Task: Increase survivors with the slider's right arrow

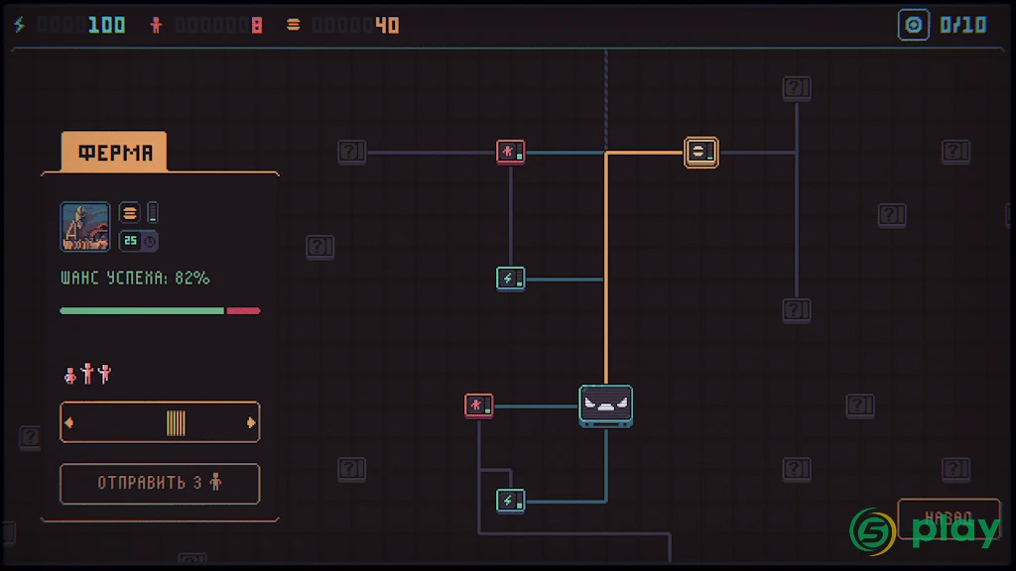Action: pos(251,422)
